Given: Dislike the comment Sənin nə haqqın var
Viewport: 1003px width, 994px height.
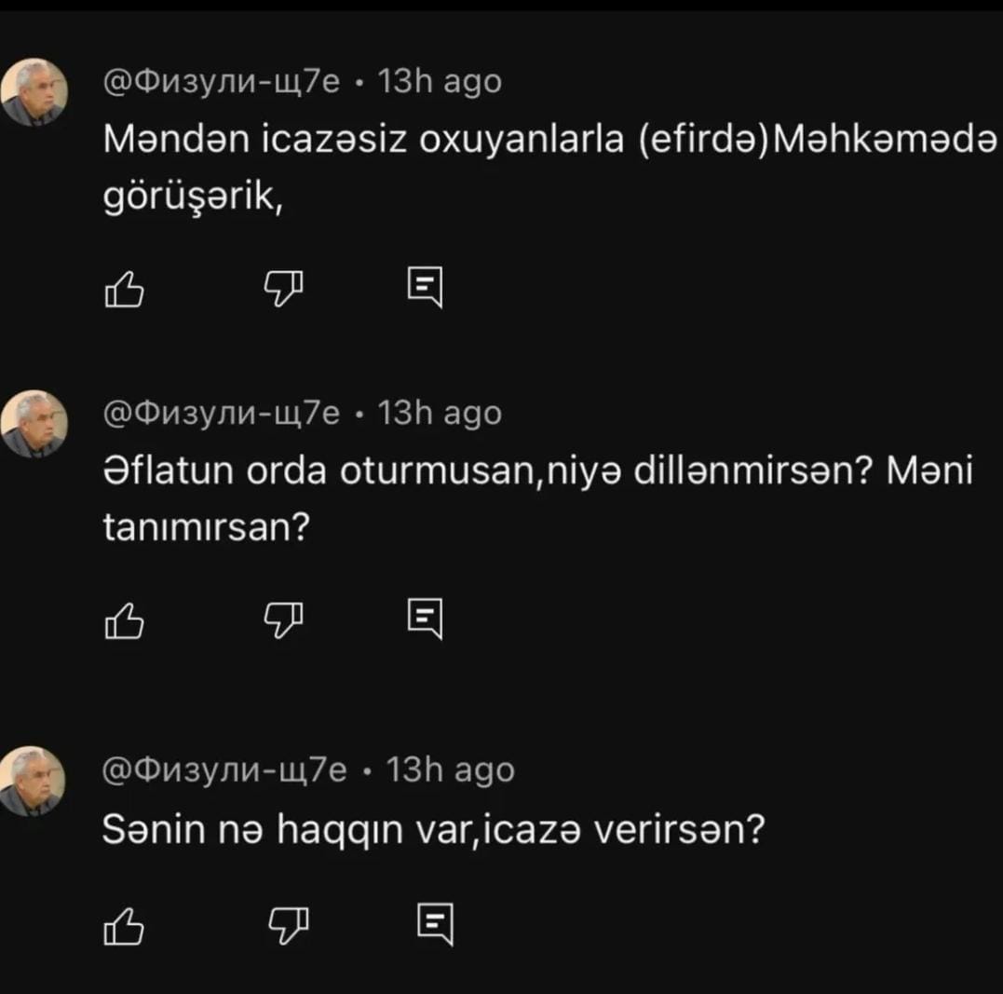Looking at the screenshot, I should [x=288, y=925].
